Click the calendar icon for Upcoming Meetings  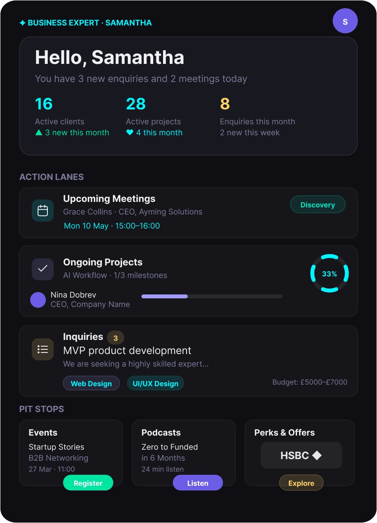pyautogui.click(x=43, y=211)
